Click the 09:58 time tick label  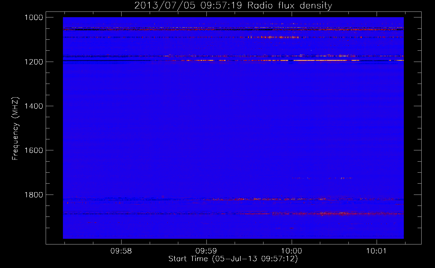coord(121,251)
